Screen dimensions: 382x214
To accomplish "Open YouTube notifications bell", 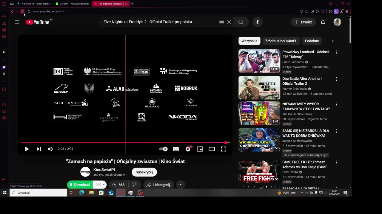I will tap(323, 22).
